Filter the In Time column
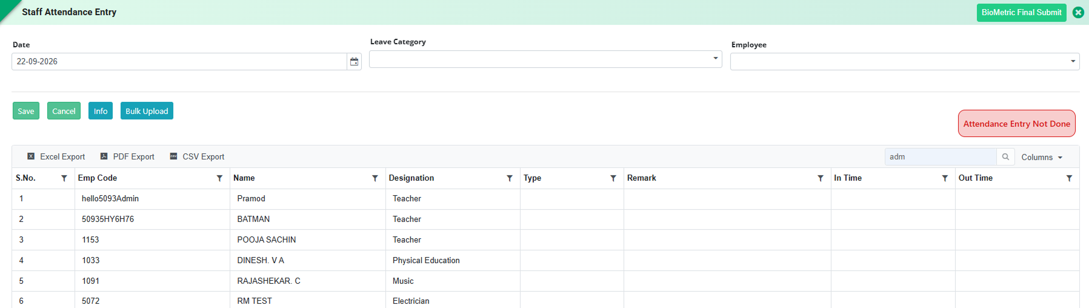This screenshot has width=1089, height=308. tap(945, 178)
